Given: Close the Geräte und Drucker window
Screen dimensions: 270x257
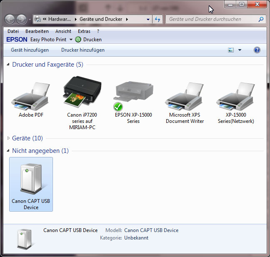Looking at the screenshot, I should [x=257, y=4].
